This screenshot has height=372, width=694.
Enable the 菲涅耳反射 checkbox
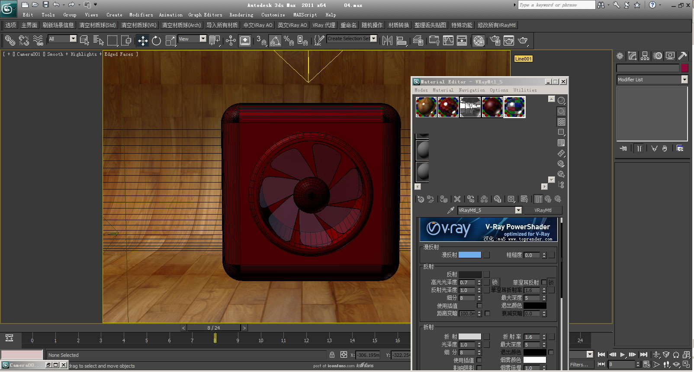pos(544,282)
